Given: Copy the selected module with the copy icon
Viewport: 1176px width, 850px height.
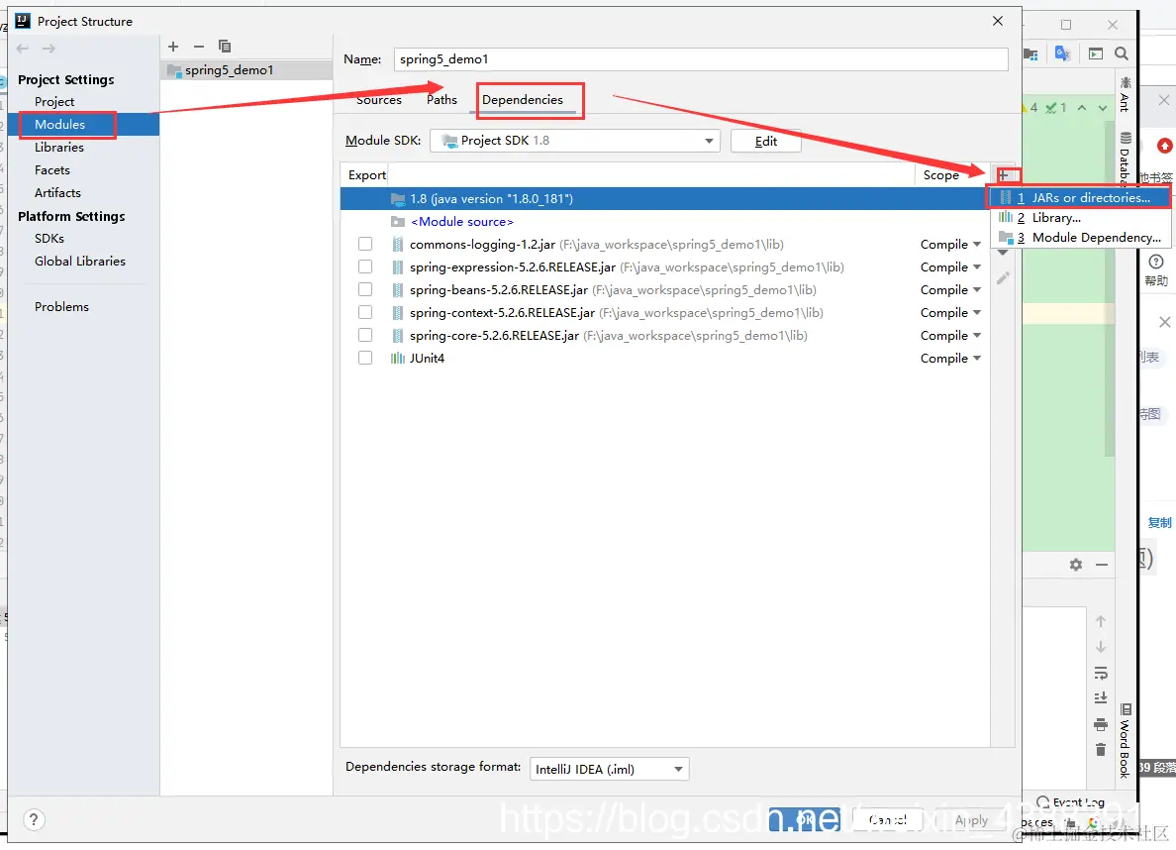Looking at the screenshot, I should [x=225, y=47].
